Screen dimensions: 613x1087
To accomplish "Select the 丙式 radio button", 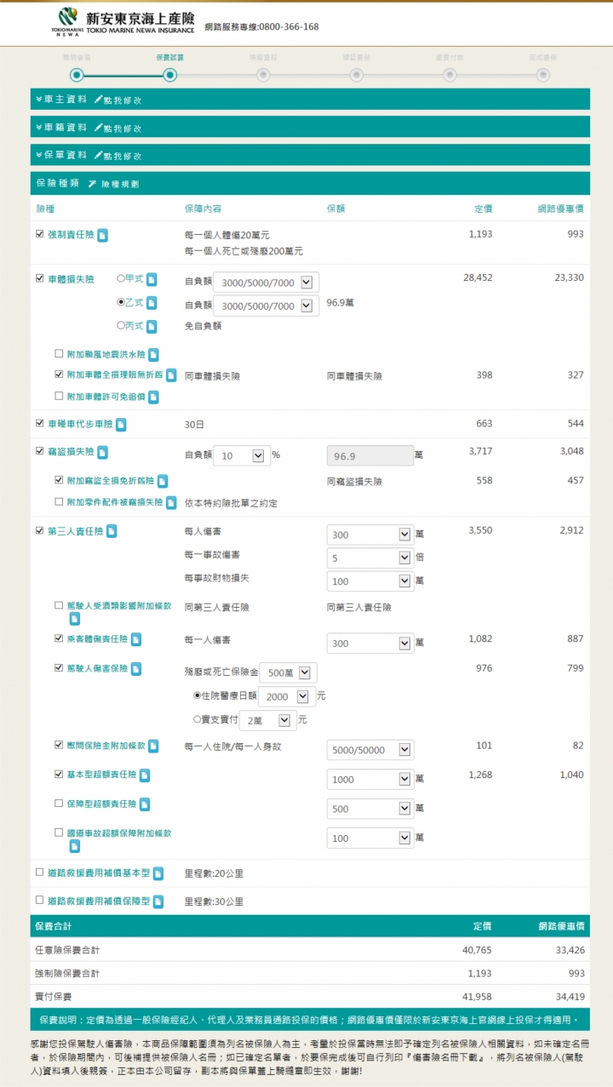I will pos(120,325).
